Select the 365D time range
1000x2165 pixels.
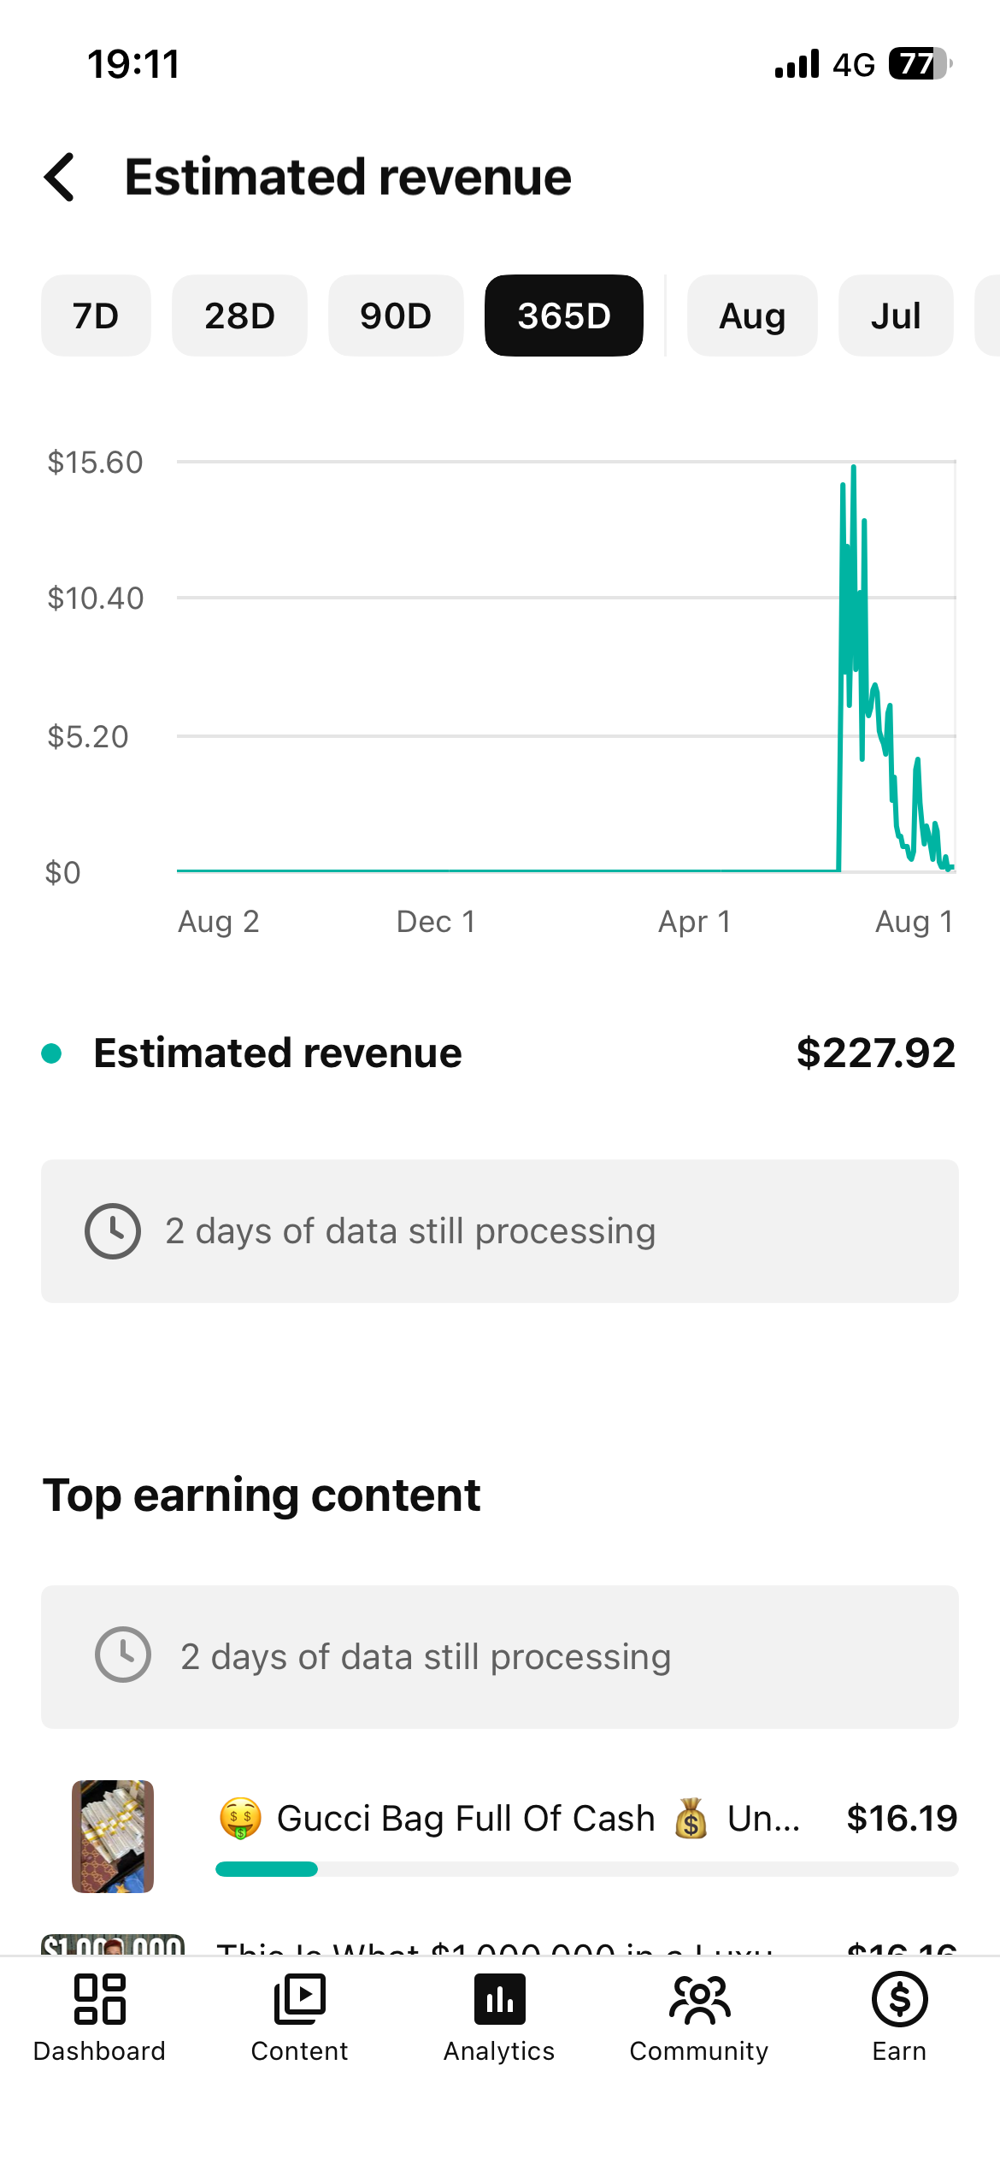click(x=564, y=316)
